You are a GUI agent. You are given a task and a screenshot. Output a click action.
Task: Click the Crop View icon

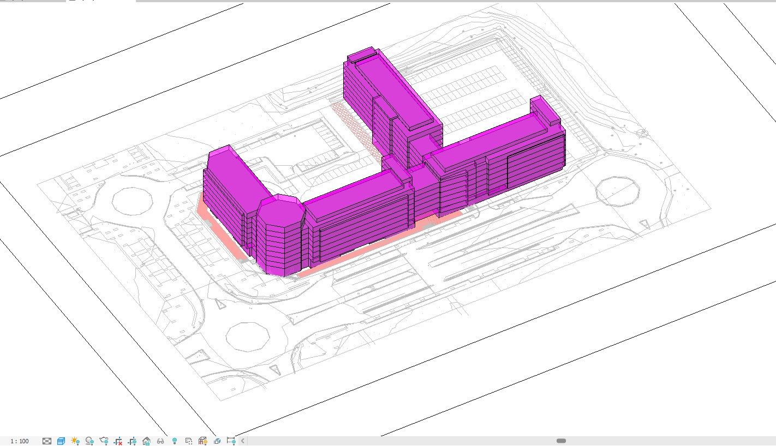tap(118, 441)
